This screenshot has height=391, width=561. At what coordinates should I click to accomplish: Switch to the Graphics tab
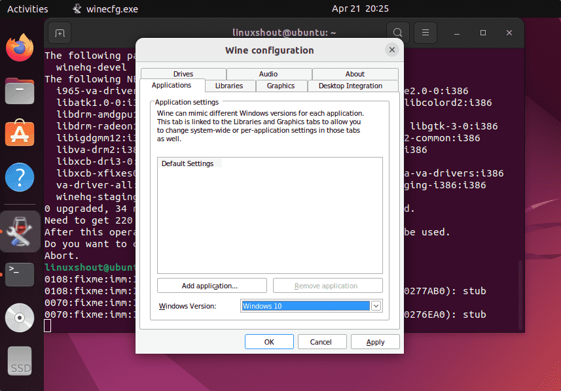[x=280, y=86]
